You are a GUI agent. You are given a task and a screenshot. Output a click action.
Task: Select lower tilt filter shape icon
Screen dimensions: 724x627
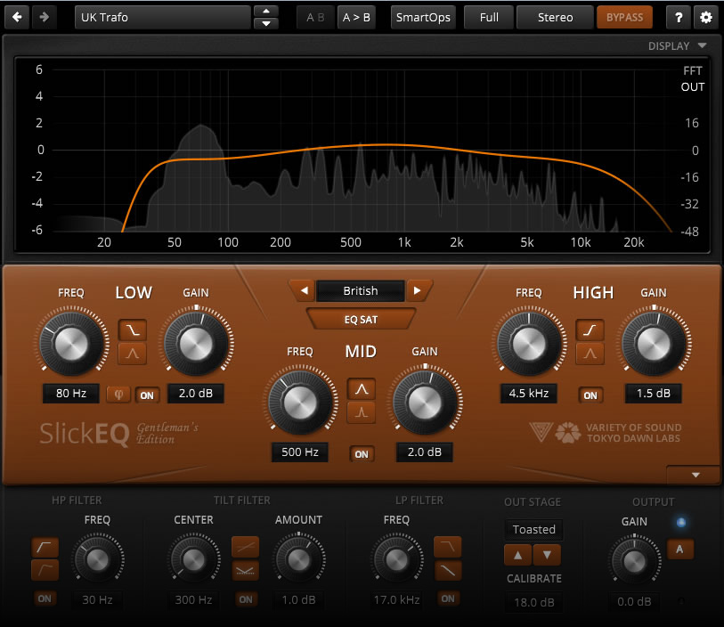tap(245, 571)
